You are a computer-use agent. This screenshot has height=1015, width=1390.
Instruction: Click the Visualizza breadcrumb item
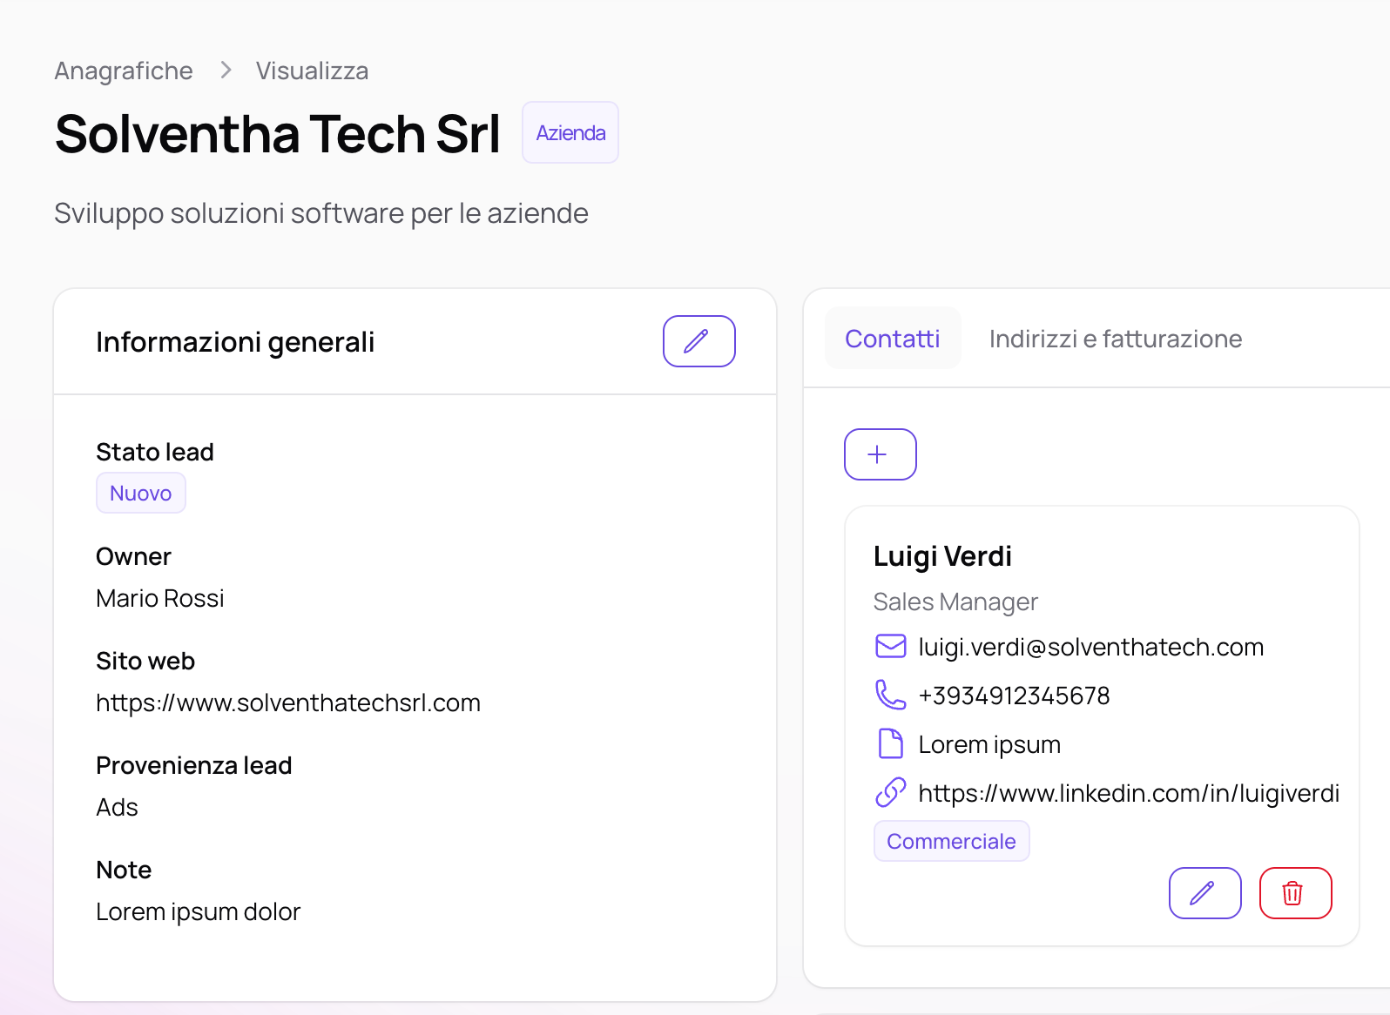[x=312, y=71]
